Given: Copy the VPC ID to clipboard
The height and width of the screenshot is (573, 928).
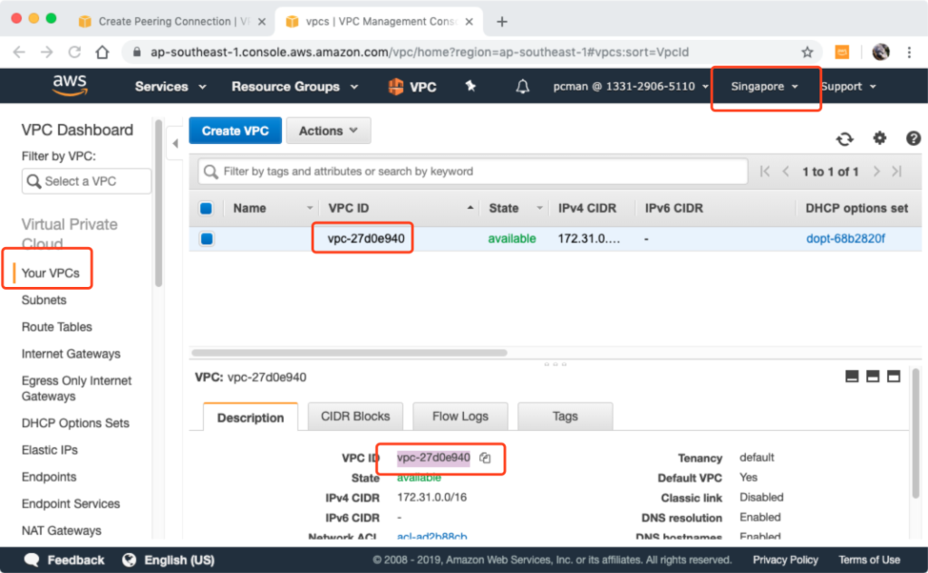Looking at the screenshot, I should [x=486, y=458].
